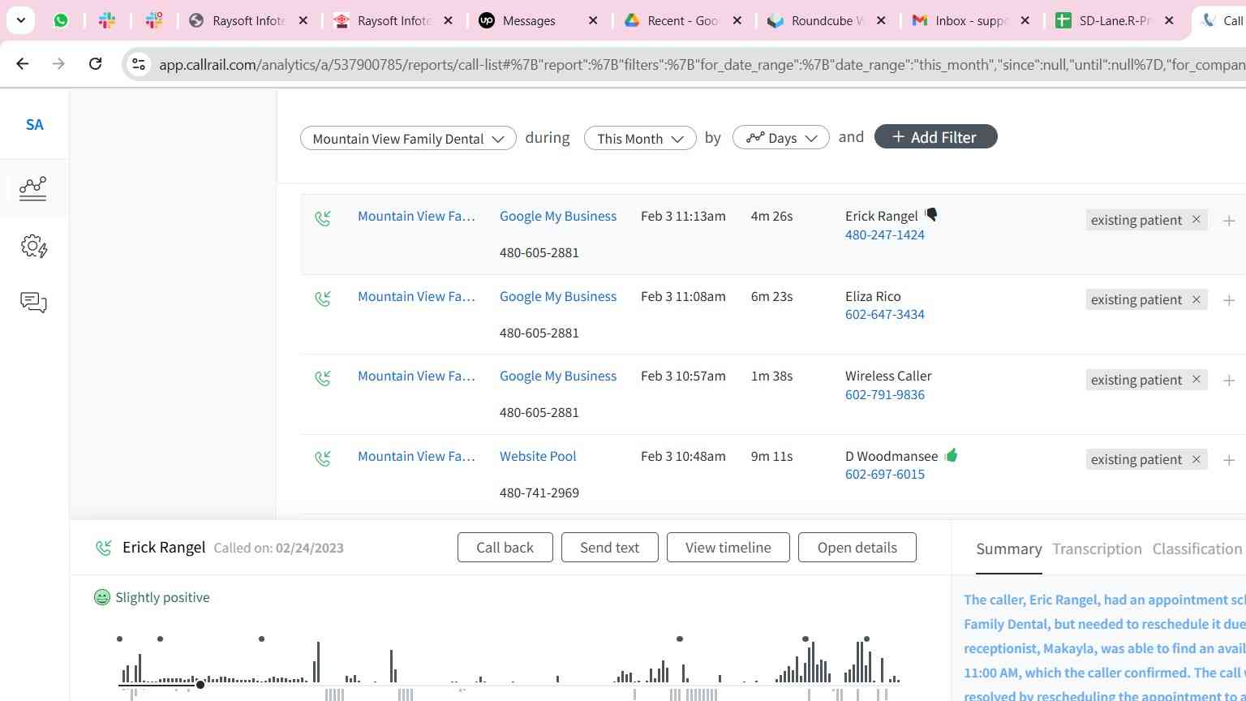The width and height of the screenshot is (1246, 701).
Task: View site information icon in address bar
Action: tap(139, 63)
